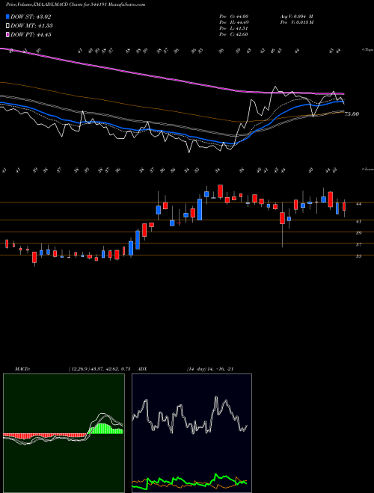This screenshot has height=493, width=374.
Task: Select the 'DOW MT: 41.33' legend text
Action: coord(31,26)
